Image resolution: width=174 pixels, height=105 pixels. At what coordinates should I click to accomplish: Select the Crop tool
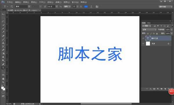[3, 28]
